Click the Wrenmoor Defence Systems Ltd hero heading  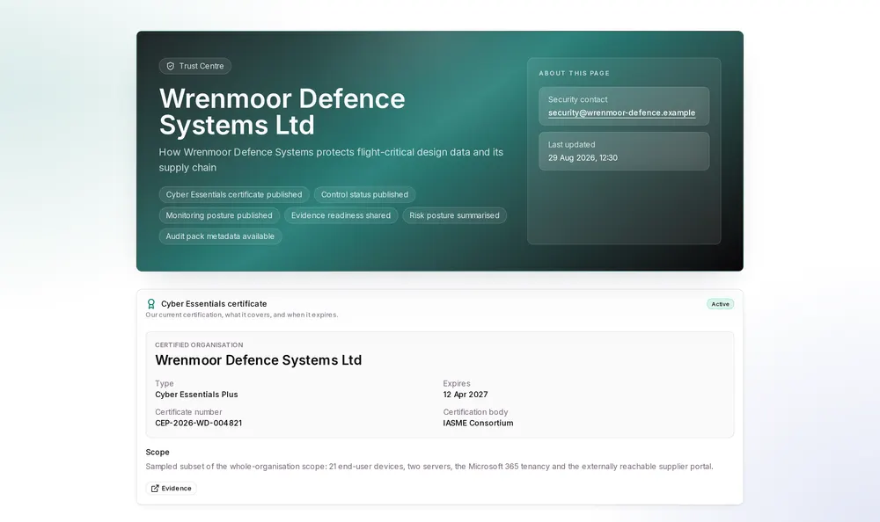point(282,112)
